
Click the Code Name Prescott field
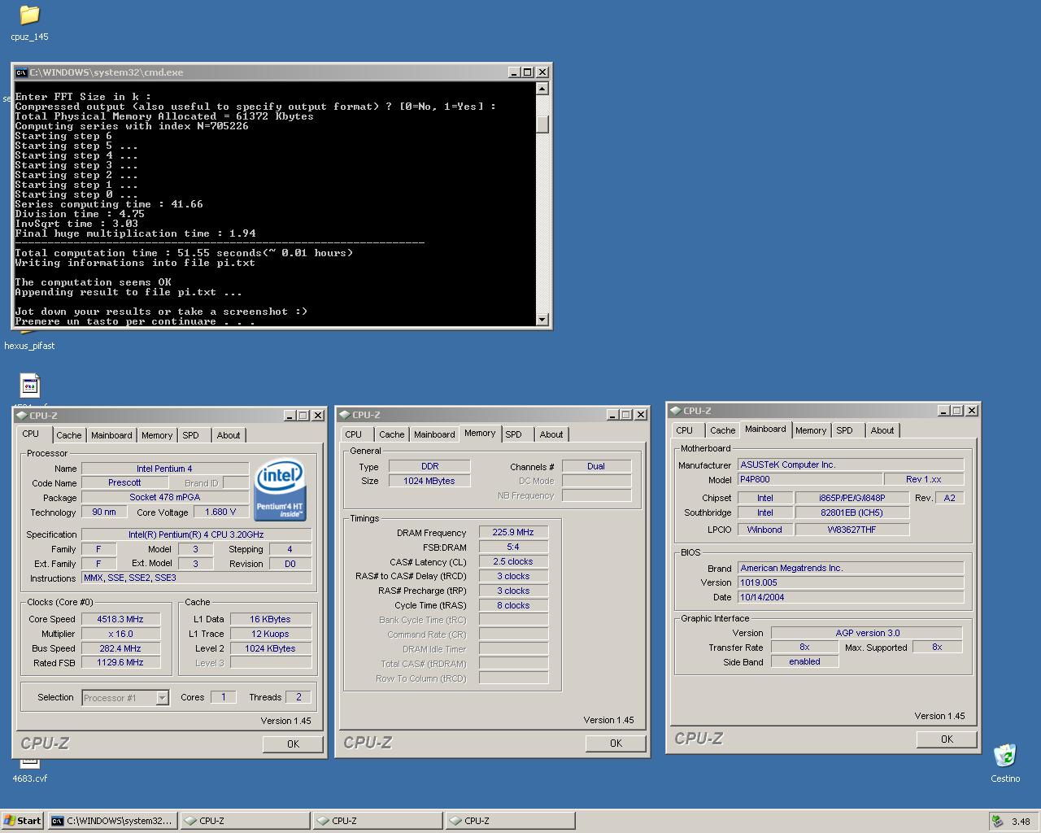click(124, 482)
